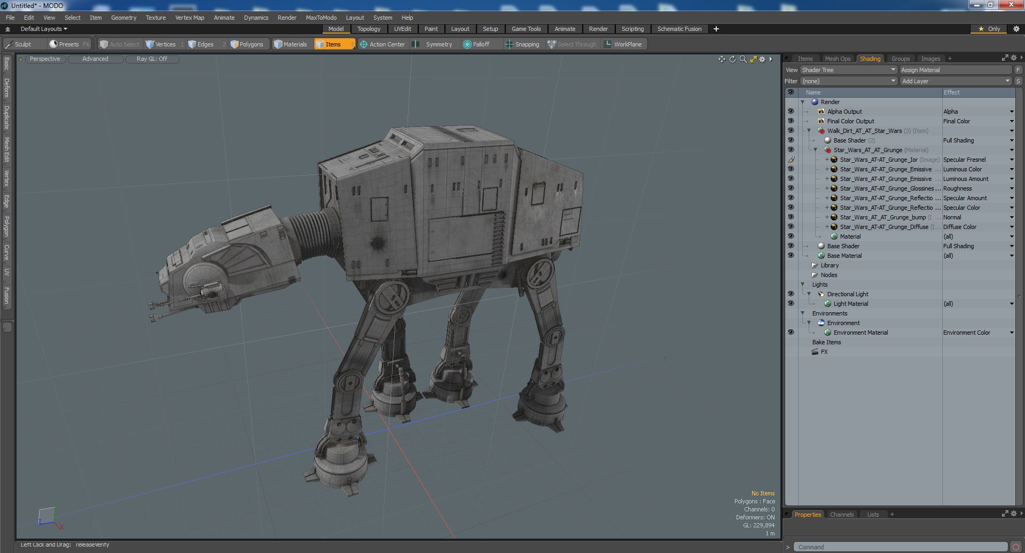Viewport: 1025px width, 553px height.
Task: Click the viewport axis gizmo
Action: pyautogui.click(x=50, y=517)
